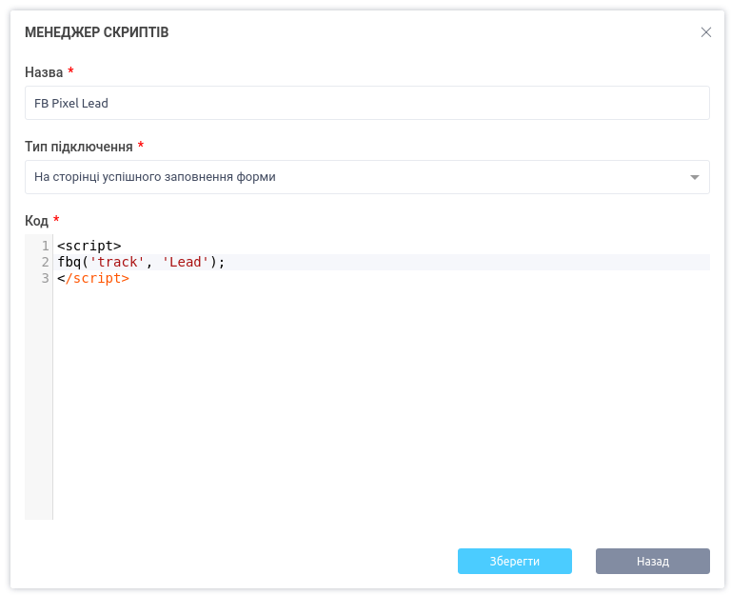This screenshot has width=731, height=595.
Task: Click the Назва field label
Action: point(44,72)
